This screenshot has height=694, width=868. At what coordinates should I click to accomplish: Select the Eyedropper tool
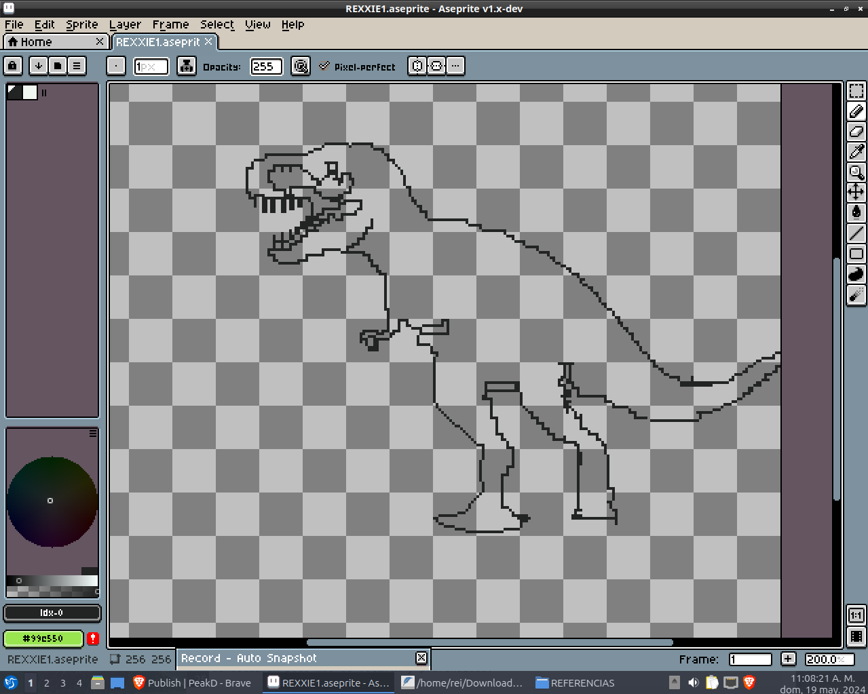856,152
